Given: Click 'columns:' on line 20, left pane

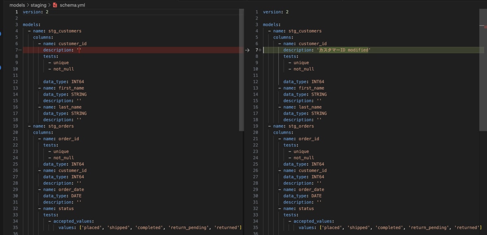Looking at the screenshot, I should 43,132.
